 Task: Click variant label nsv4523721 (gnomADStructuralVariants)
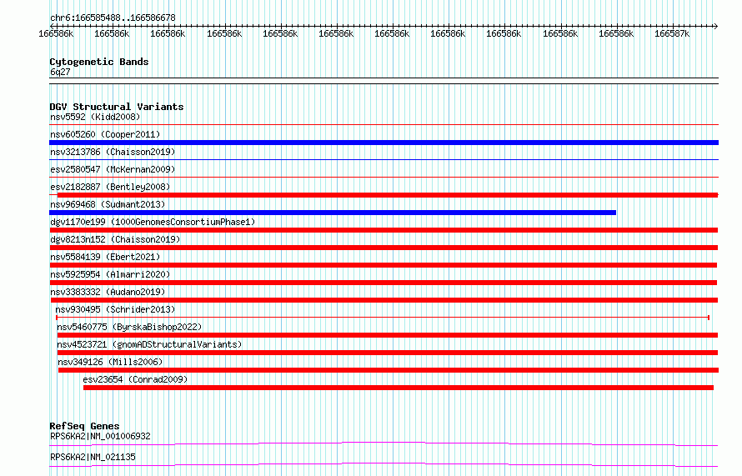pos(149,344)
